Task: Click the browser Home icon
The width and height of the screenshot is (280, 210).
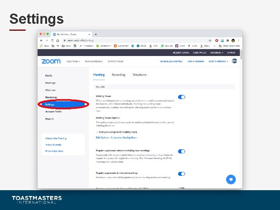Action: tap(58, 40)
